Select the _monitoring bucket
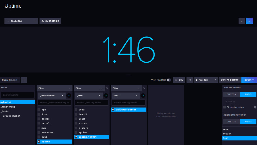The image size is (257, 145). click(8, 107)
